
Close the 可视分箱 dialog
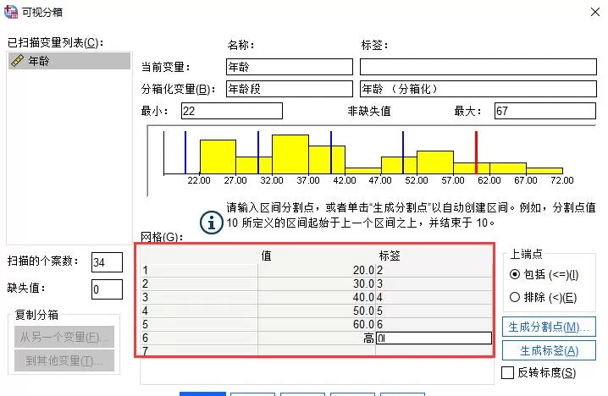(x=595, y=12)
